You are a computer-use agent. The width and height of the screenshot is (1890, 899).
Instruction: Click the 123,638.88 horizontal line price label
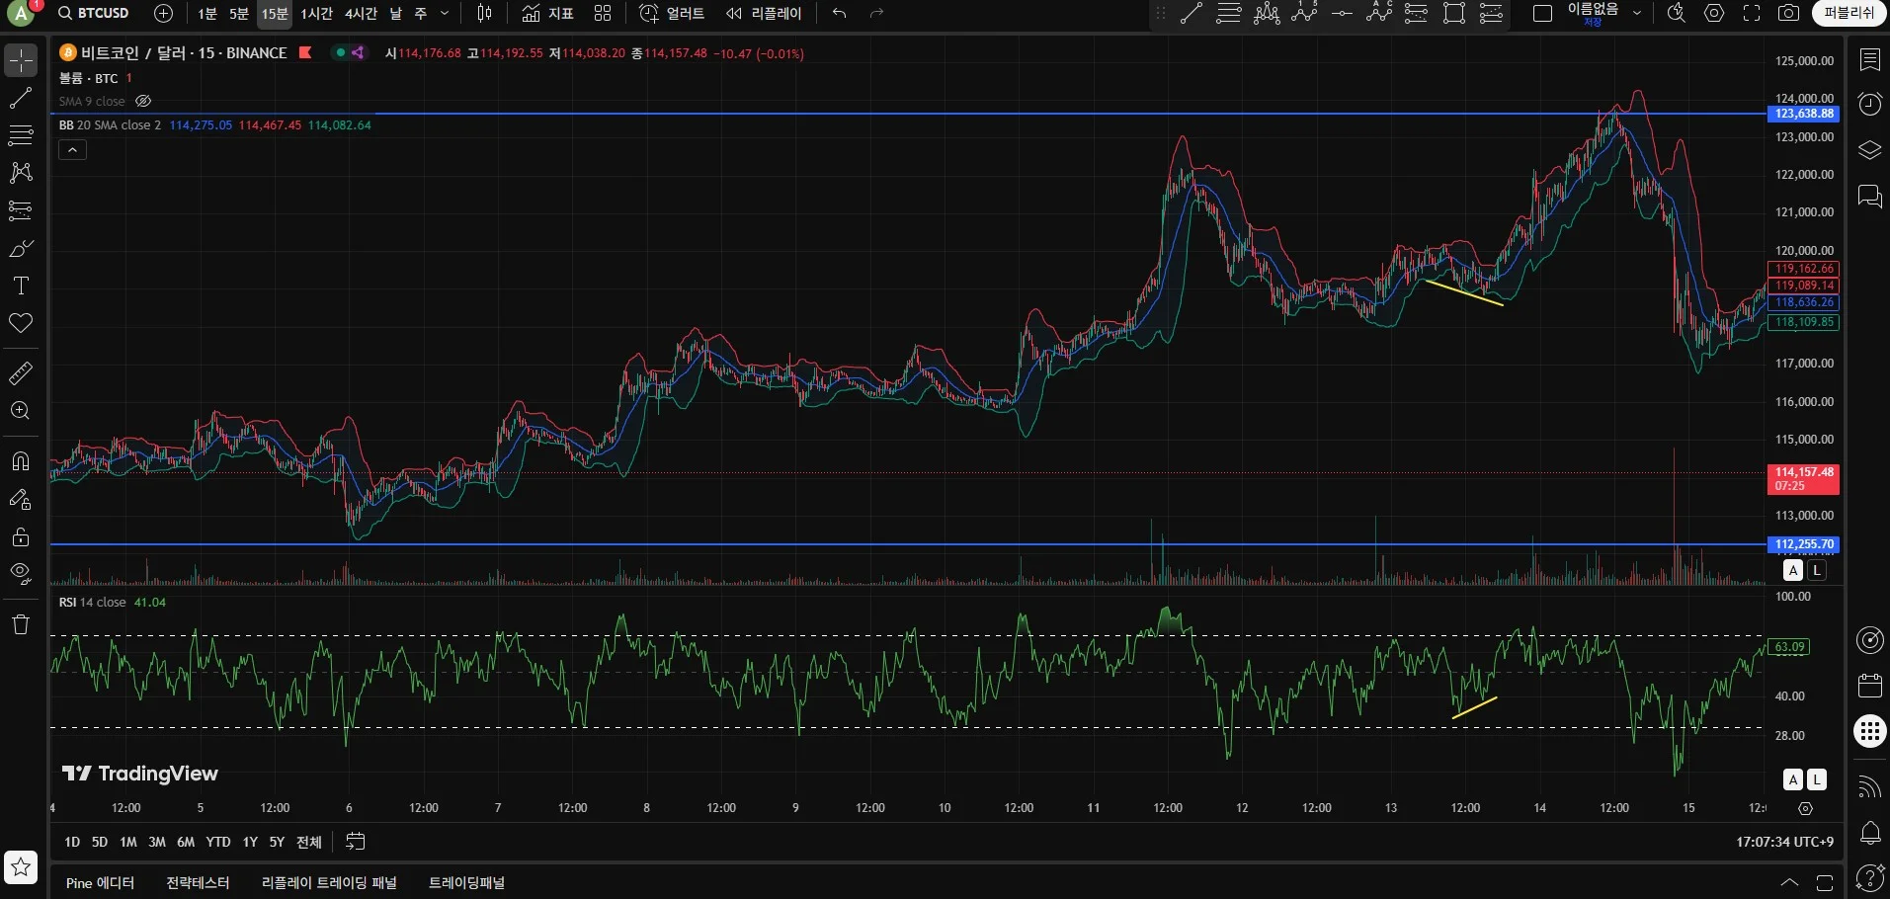point(1803,114)
